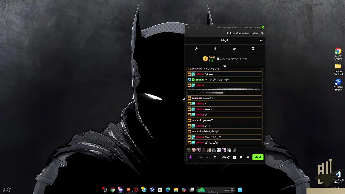
Task: Open the HP app from the taskbar
Action: tap(152, 190)
